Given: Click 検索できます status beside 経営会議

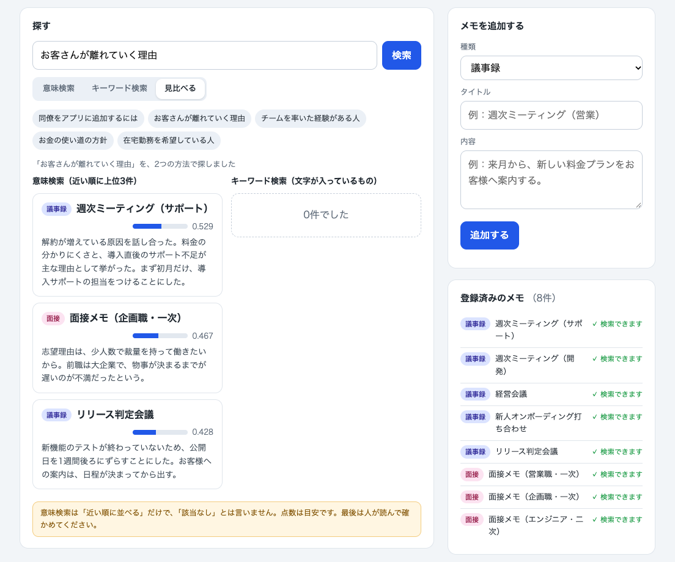Looking at the screenshot, I should 618,394.
